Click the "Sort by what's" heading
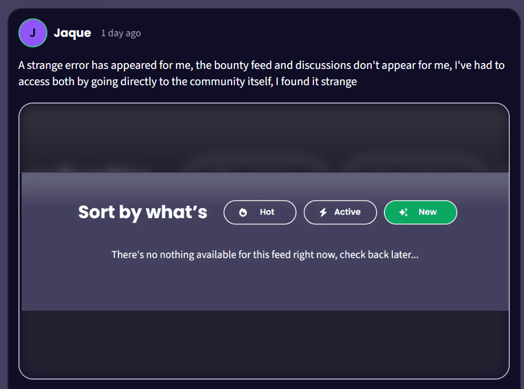Viewport: 524px width, 389px height. [143, 212]
